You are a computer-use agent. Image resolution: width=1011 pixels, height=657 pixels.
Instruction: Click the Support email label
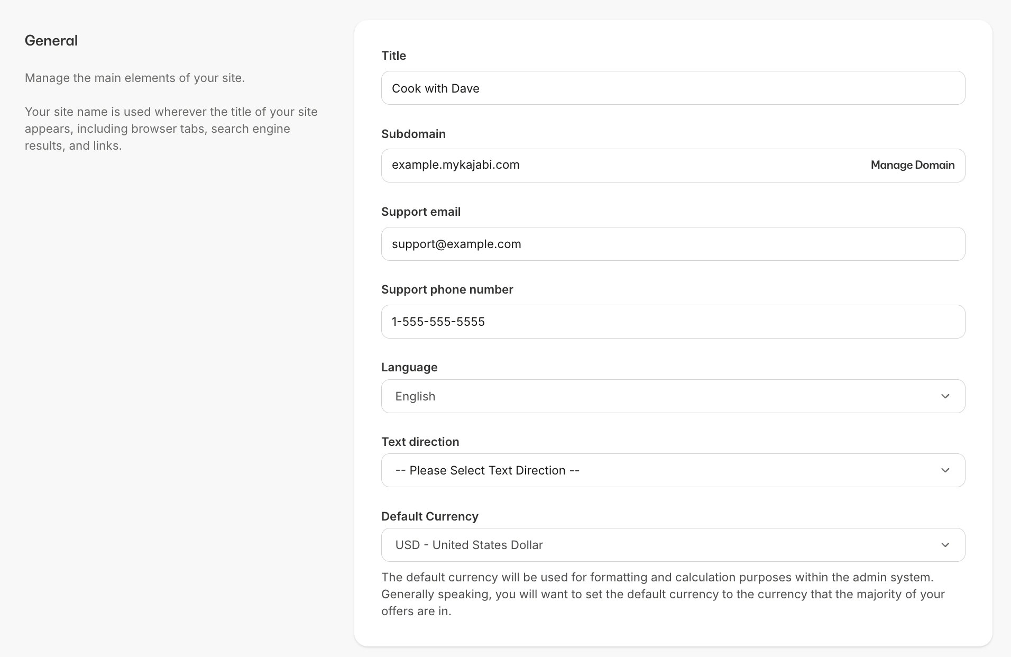pos(421,212)
